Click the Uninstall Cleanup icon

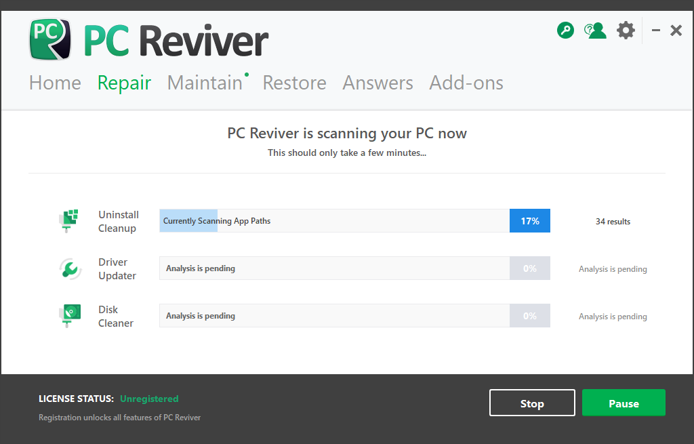(x=69, y=221)
